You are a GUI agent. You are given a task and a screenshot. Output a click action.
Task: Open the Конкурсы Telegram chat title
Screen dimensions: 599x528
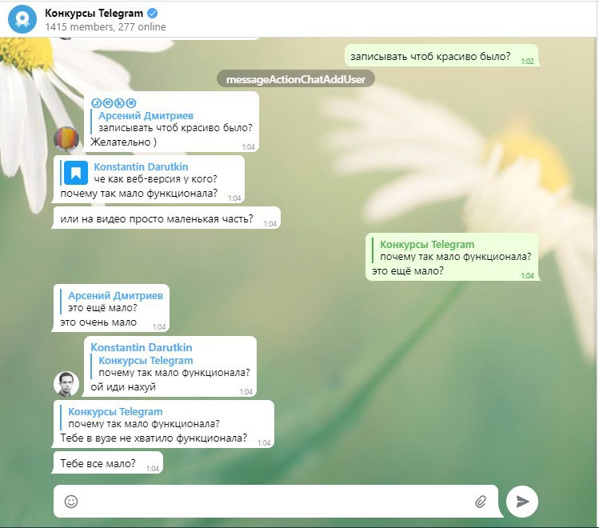point(94,14)
